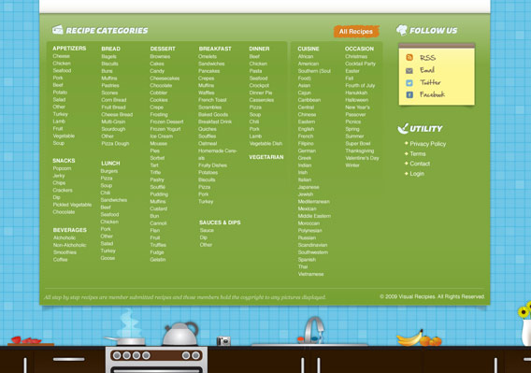The width and height of the screenshot is (531, 373).
Task: Select the BREAKFAST category heading
Action: click(215, 49)
